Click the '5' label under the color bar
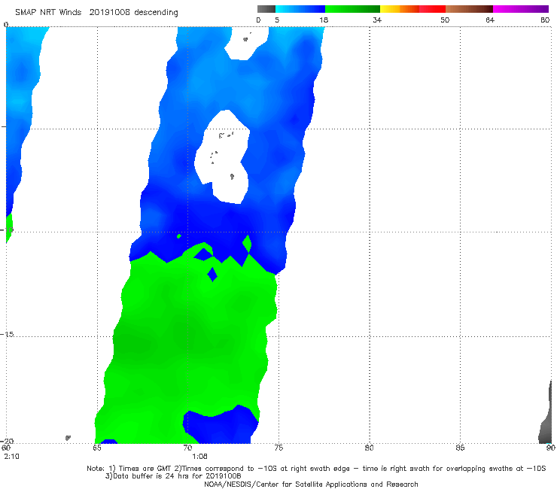 click(x=277, y=20)
